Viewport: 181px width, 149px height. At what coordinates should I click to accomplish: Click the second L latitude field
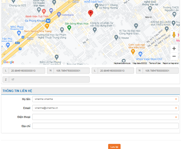tap(116, 71)
